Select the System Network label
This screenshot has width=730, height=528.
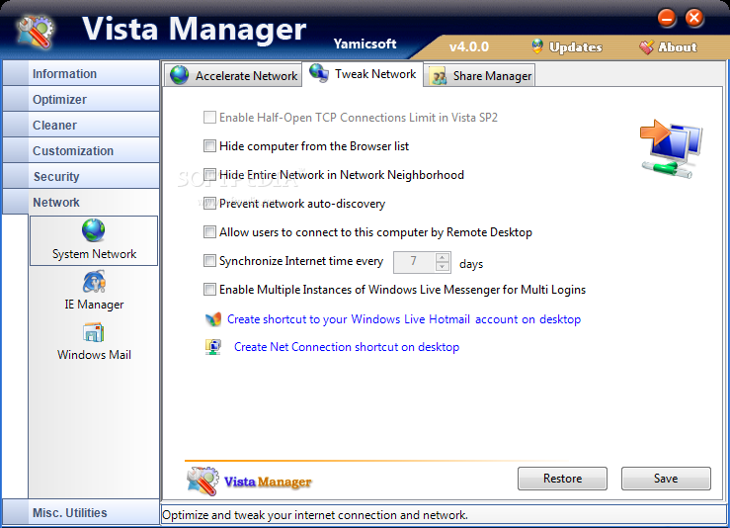coord(94,254)
